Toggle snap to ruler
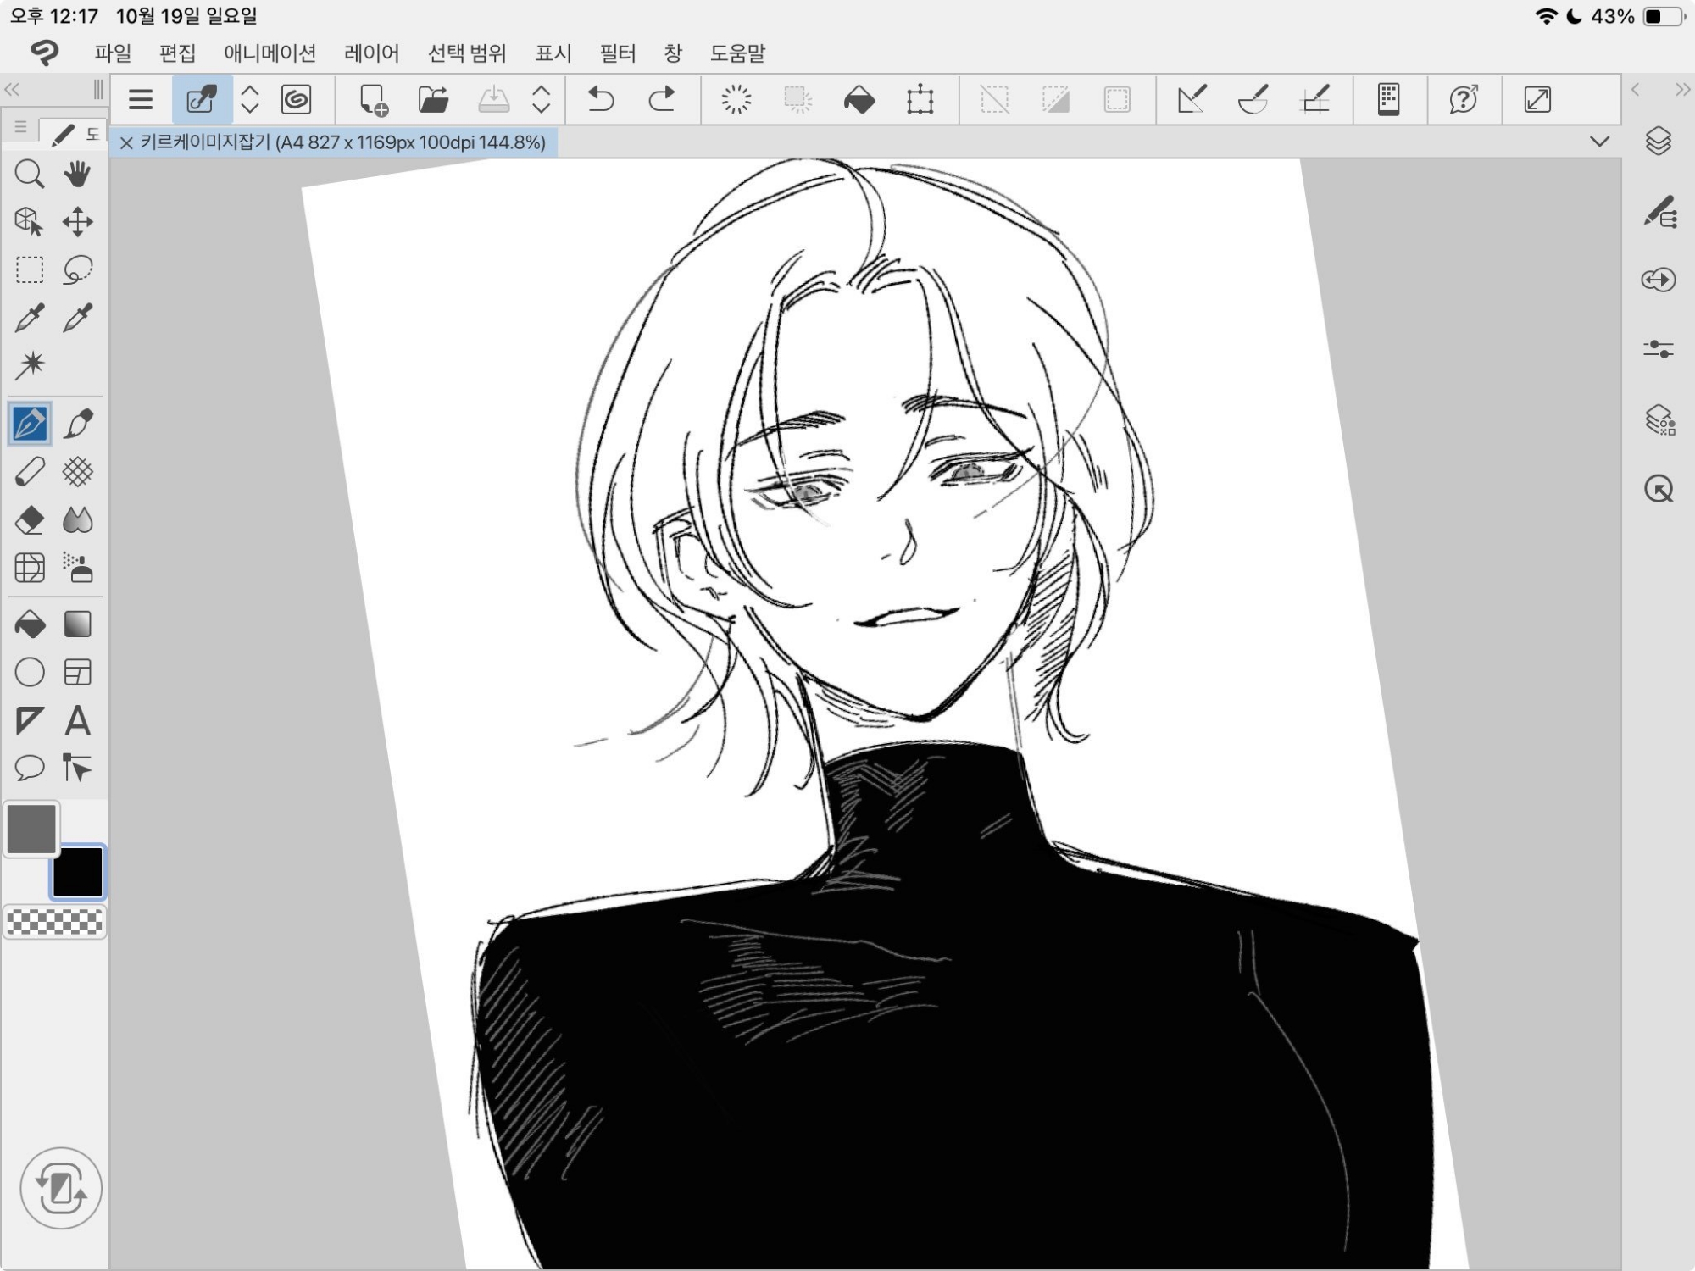This screenshot has width=1695, height=1271. pyautogui.click(x=1192, y=99)
